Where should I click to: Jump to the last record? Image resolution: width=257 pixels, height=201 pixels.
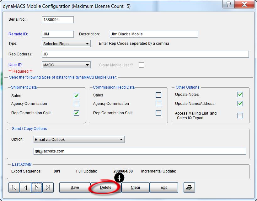[48, 188]
